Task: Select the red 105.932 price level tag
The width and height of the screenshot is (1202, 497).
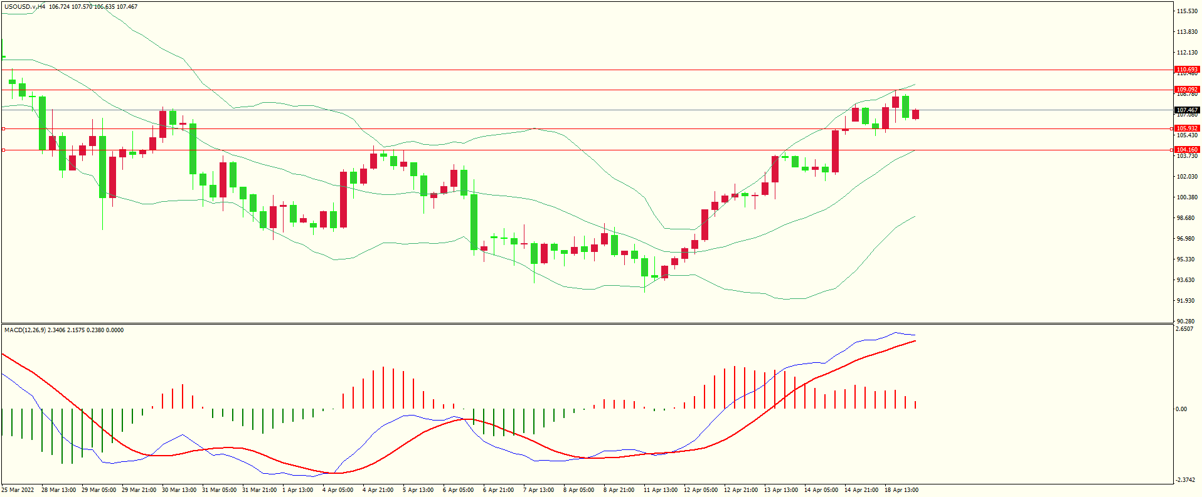Action: click(x=1187, y=128)
